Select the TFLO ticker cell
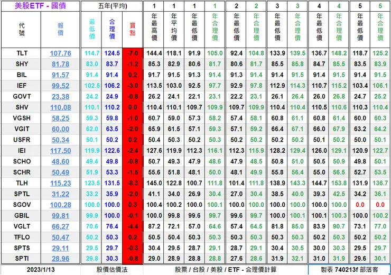Screen dimensions: 391x275 click(x=22, y=237)
